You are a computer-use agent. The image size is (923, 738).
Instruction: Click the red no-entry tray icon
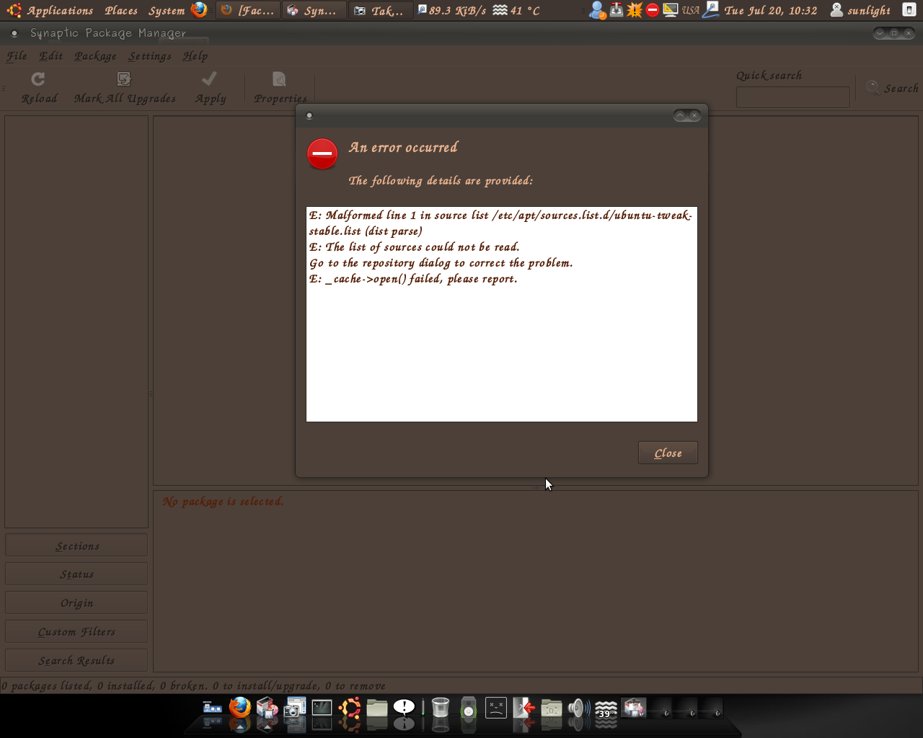point(653,10)
